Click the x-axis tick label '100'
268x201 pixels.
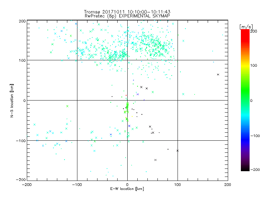(x=178, y=185)
